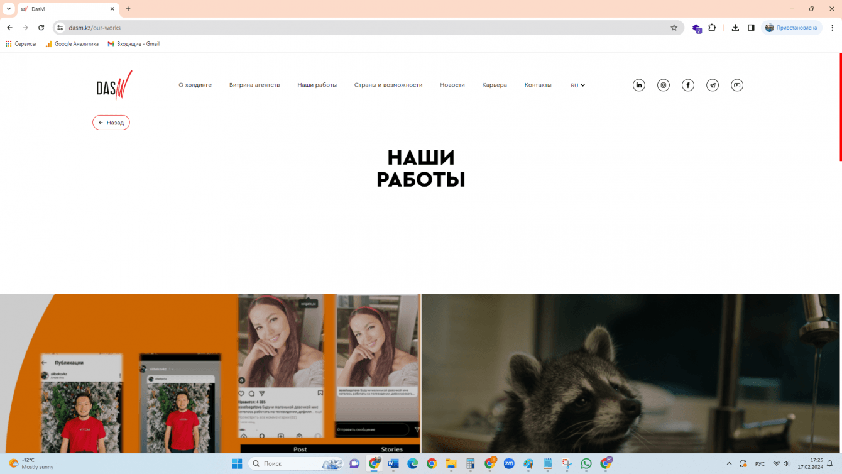842x474 pixels.
Task: Open the DasM LinkedIn page icon
Action: point(639,85)
